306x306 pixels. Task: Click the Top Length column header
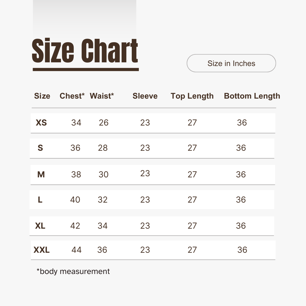tap(192, 96)
